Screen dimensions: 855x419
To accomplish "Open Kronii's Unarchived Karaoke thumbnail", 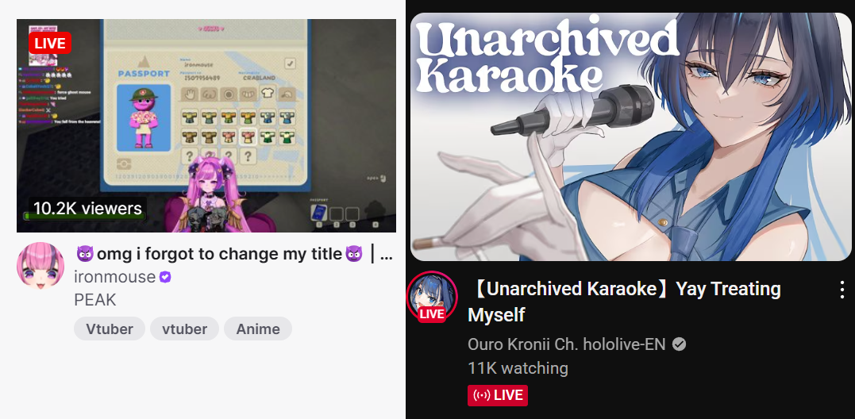I will [x=631, y=136].
